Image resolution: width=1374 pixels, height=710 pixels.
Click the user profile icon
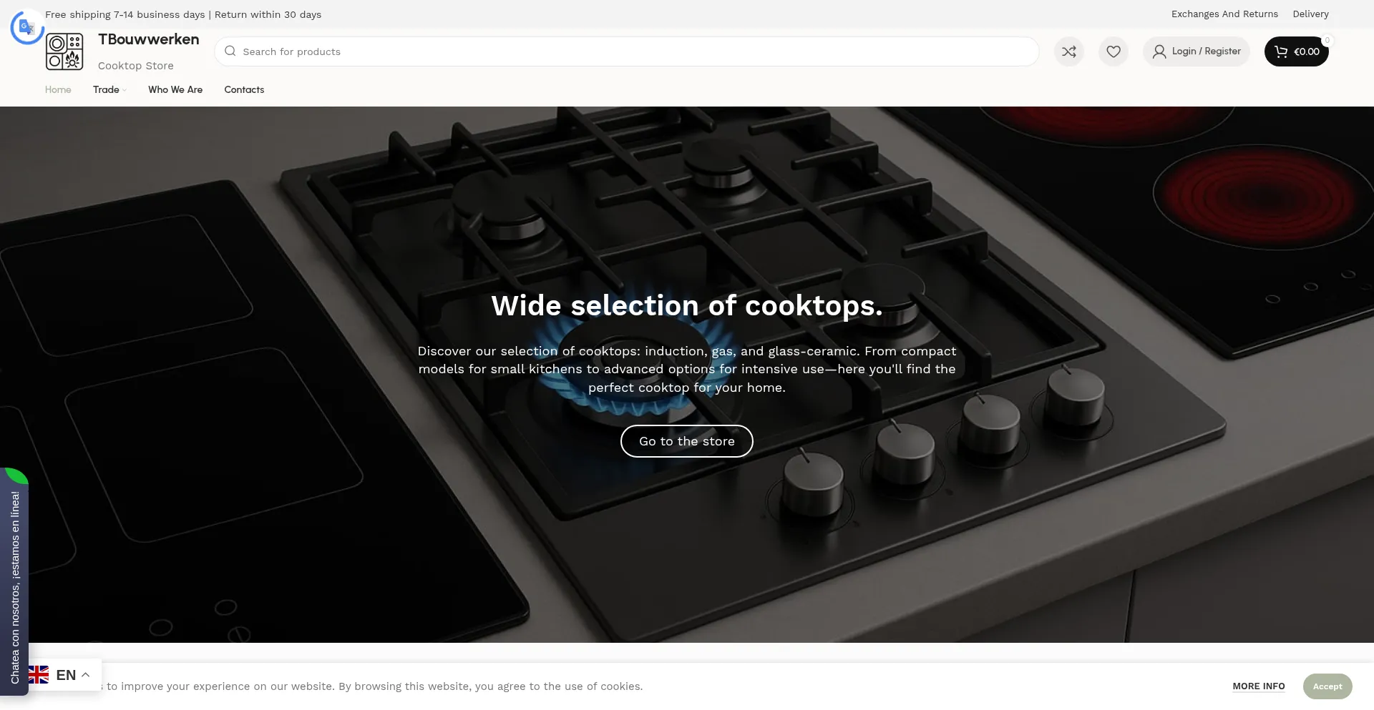coord(1159,51)
